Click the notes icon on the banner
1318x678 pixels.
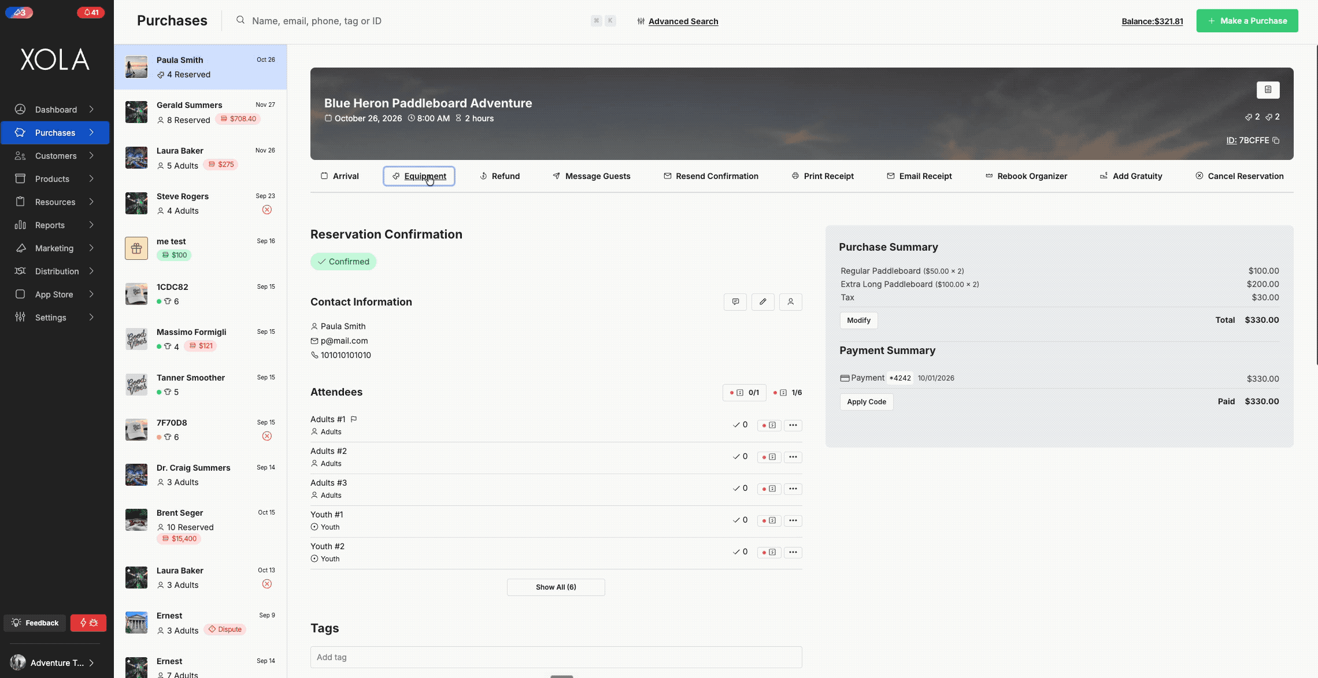pos(1268,90)
